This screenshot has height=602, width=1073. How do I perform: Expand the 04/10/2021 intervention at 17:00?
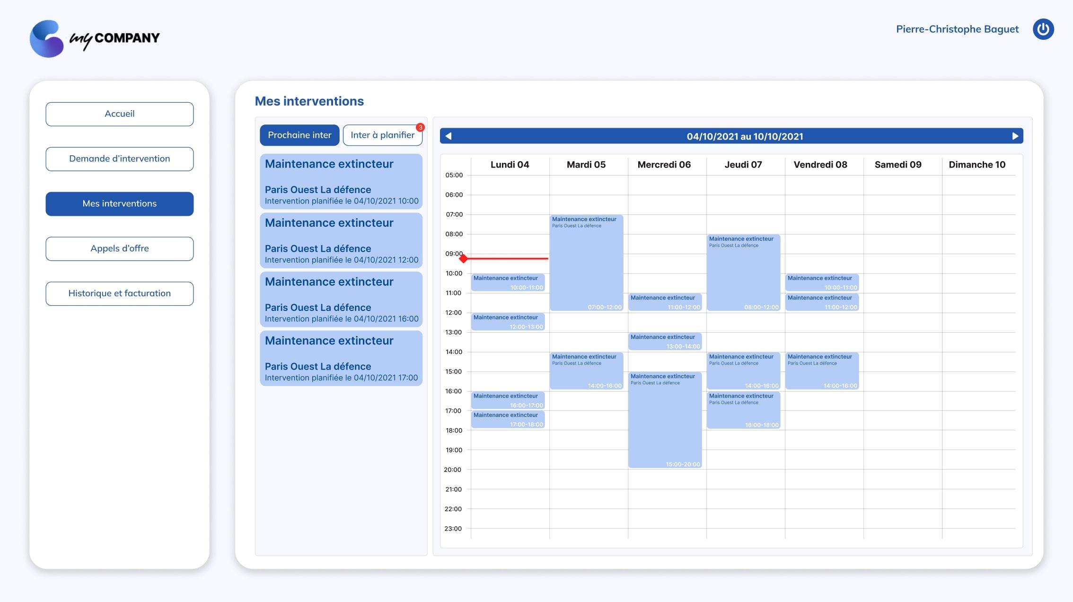(341, 358)
